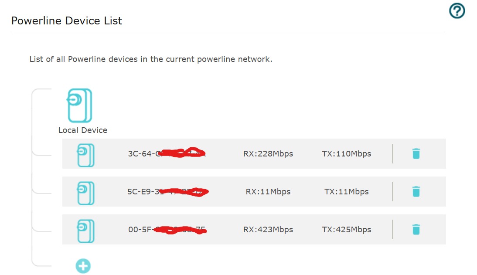Click the TX:425Mbps rate for device 00-5F

tap(347, 229)
